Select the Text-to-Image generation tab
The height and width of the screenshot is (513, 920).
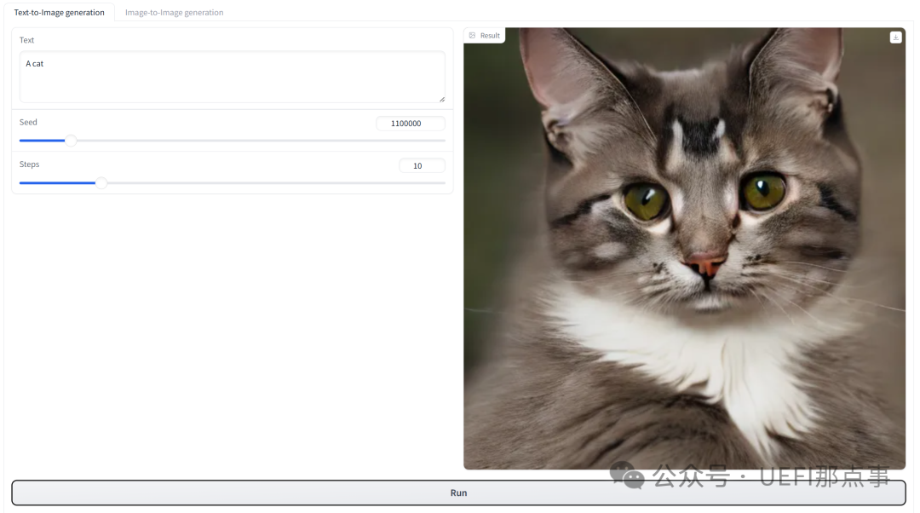point(60,13)
